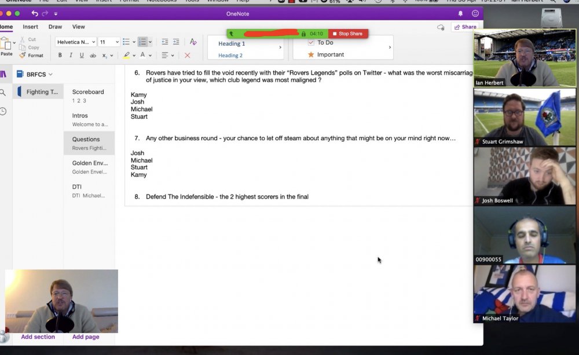Image resolution: width=579 pixels, height=355 pixels.
Task: Open recent notes with the clock icon
Action: coord(3,111)
